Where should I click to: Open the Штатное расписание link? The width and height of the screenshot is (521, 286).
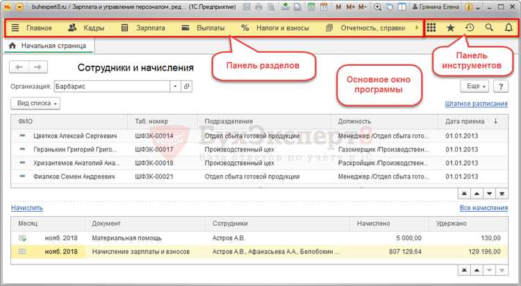point(476,104)
